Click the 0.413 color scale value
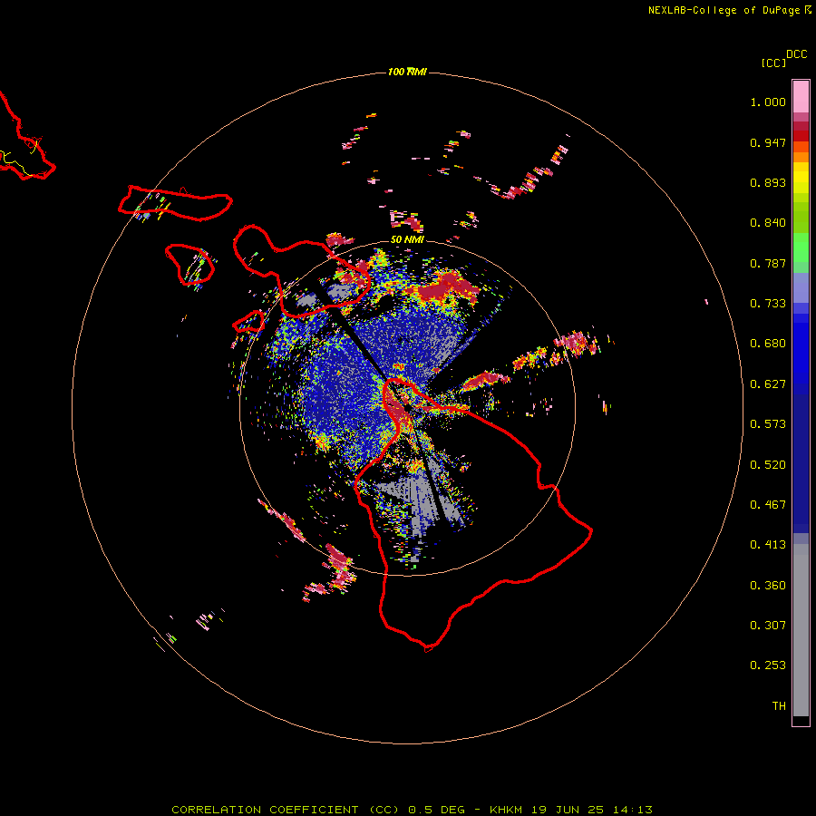This screenshot has height=816, width=816. tap(768, 545)
